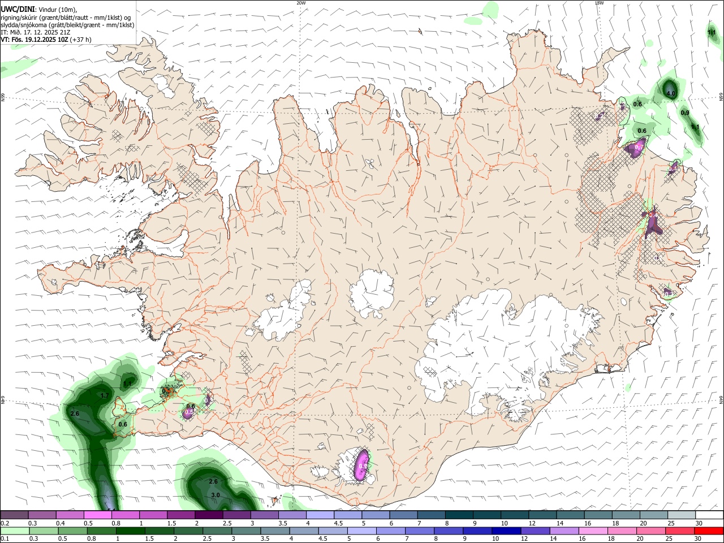The height and width of the screenshot is (543, 724).
Task: Pick the white 30 mm snow legend swatch
Action: point(709,515)
